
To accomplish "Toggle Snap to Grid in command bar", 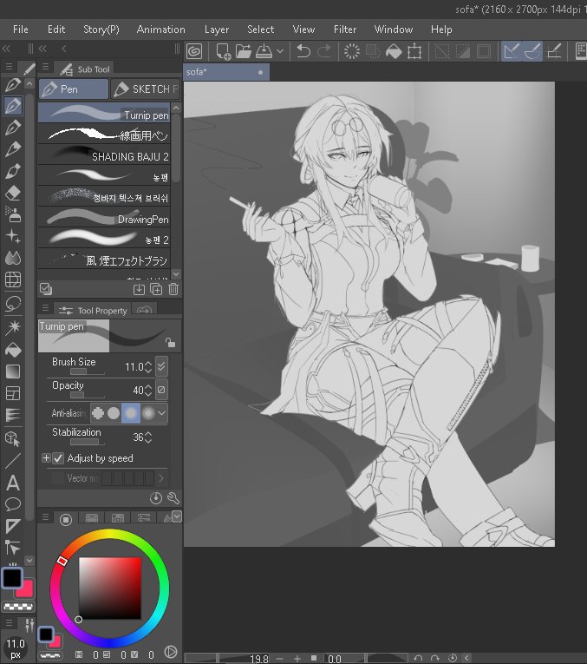I will [x=554, y=51].
